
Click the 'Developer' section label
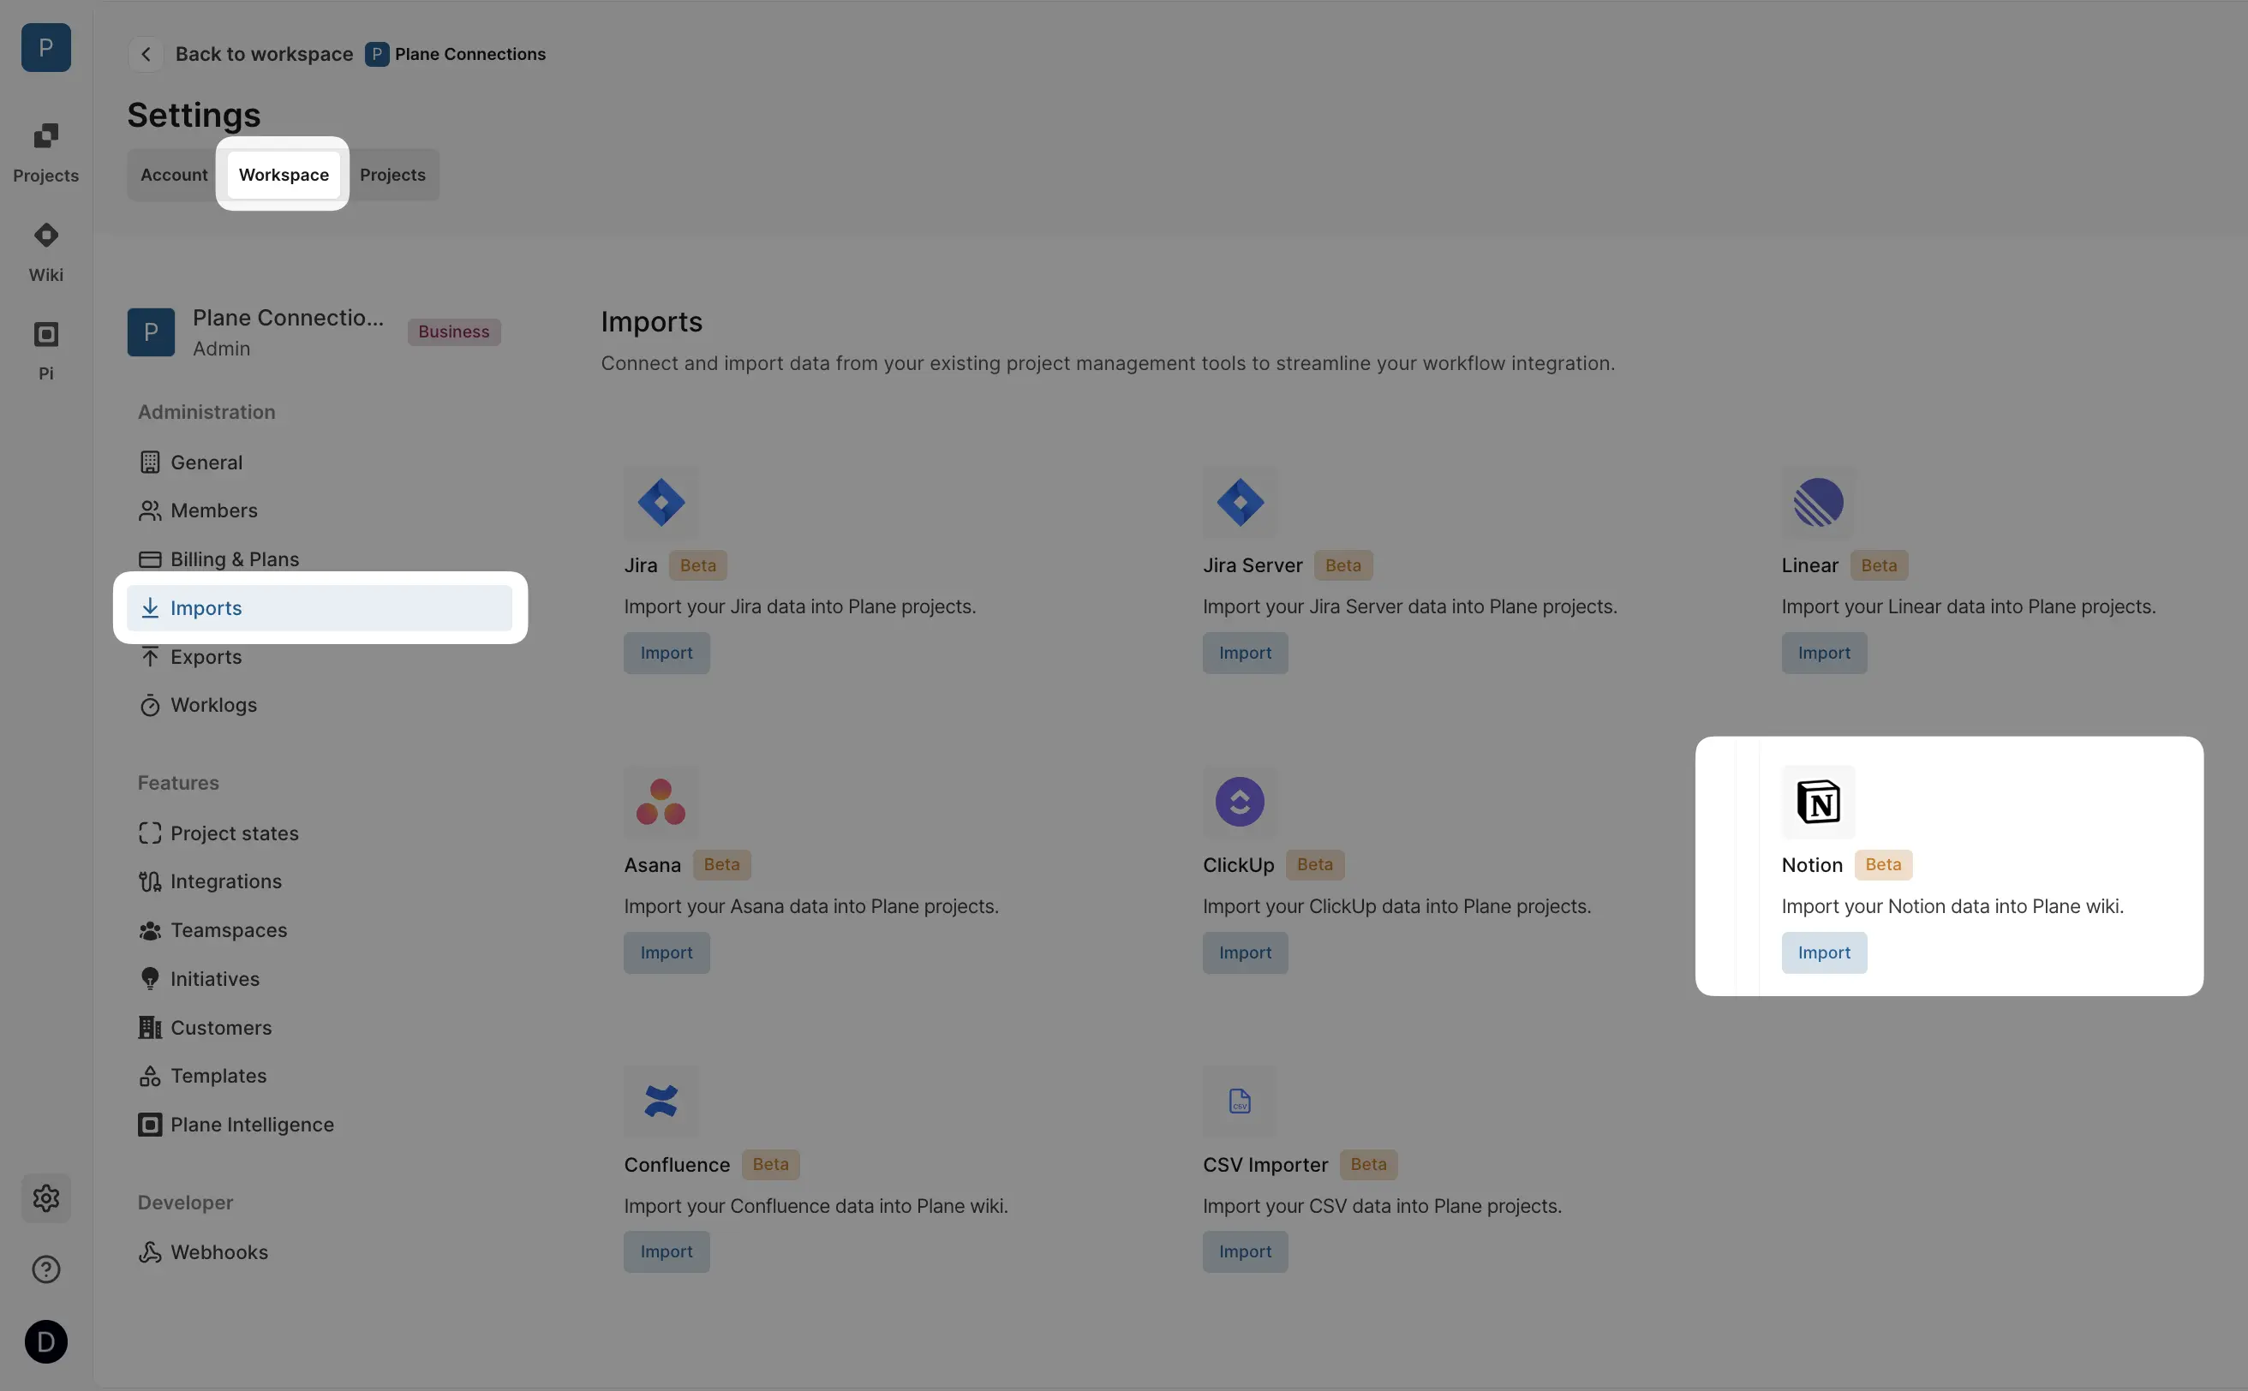185,1203
